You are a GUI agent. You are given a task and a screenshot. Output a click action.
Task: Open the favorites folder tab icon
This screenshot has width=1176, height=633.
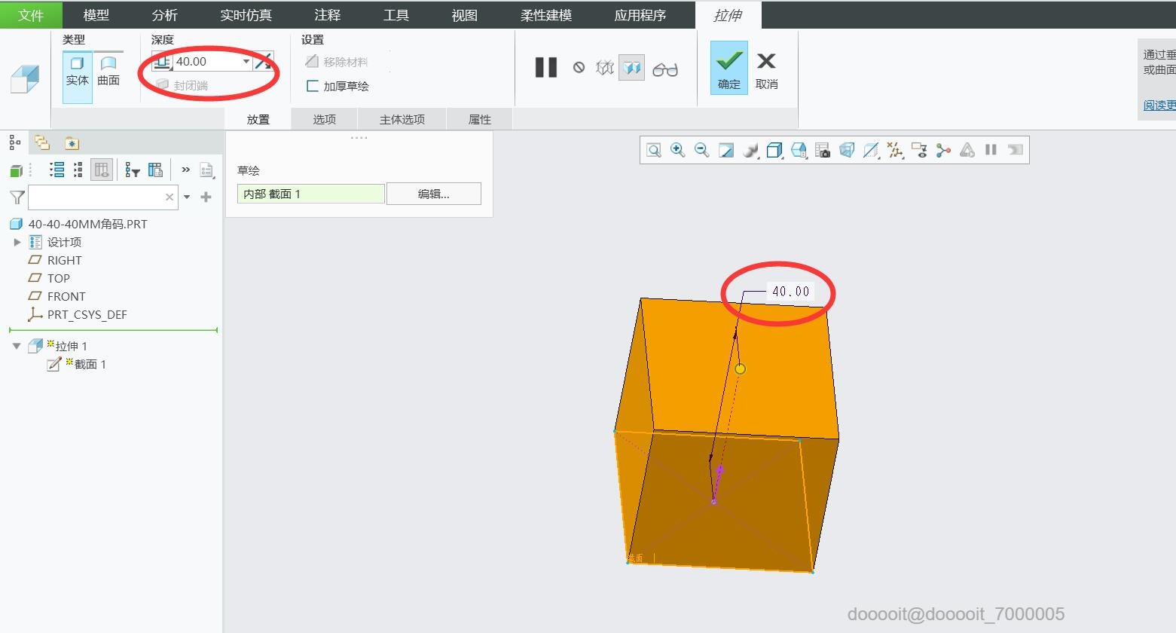71,143
